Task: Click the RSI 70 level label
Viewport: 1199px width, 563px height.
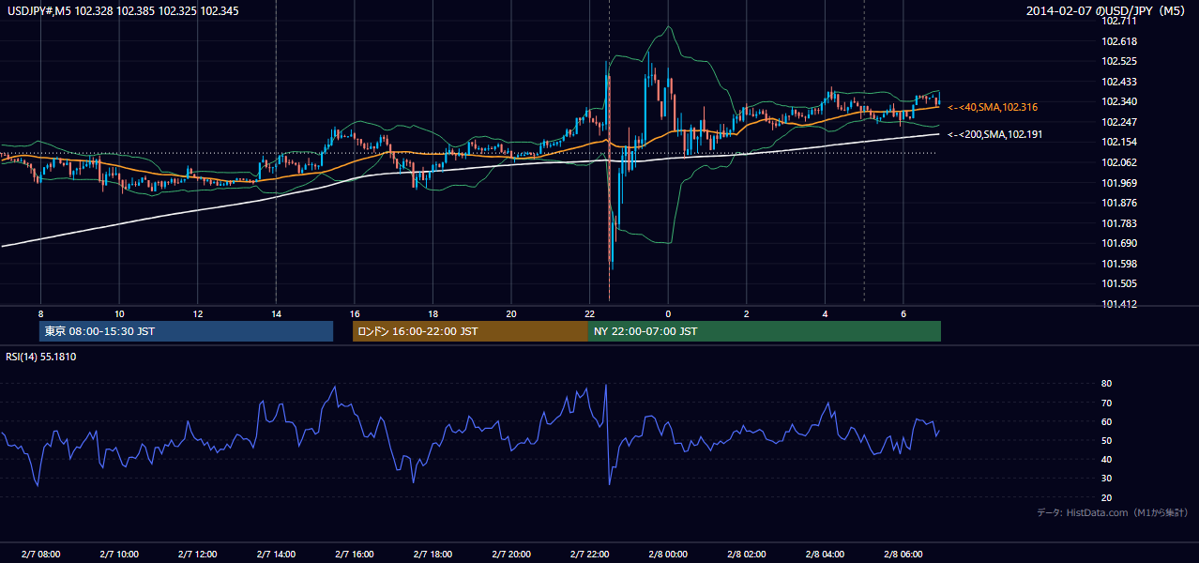Action: pyautogui.click(x=1106, y=403)
